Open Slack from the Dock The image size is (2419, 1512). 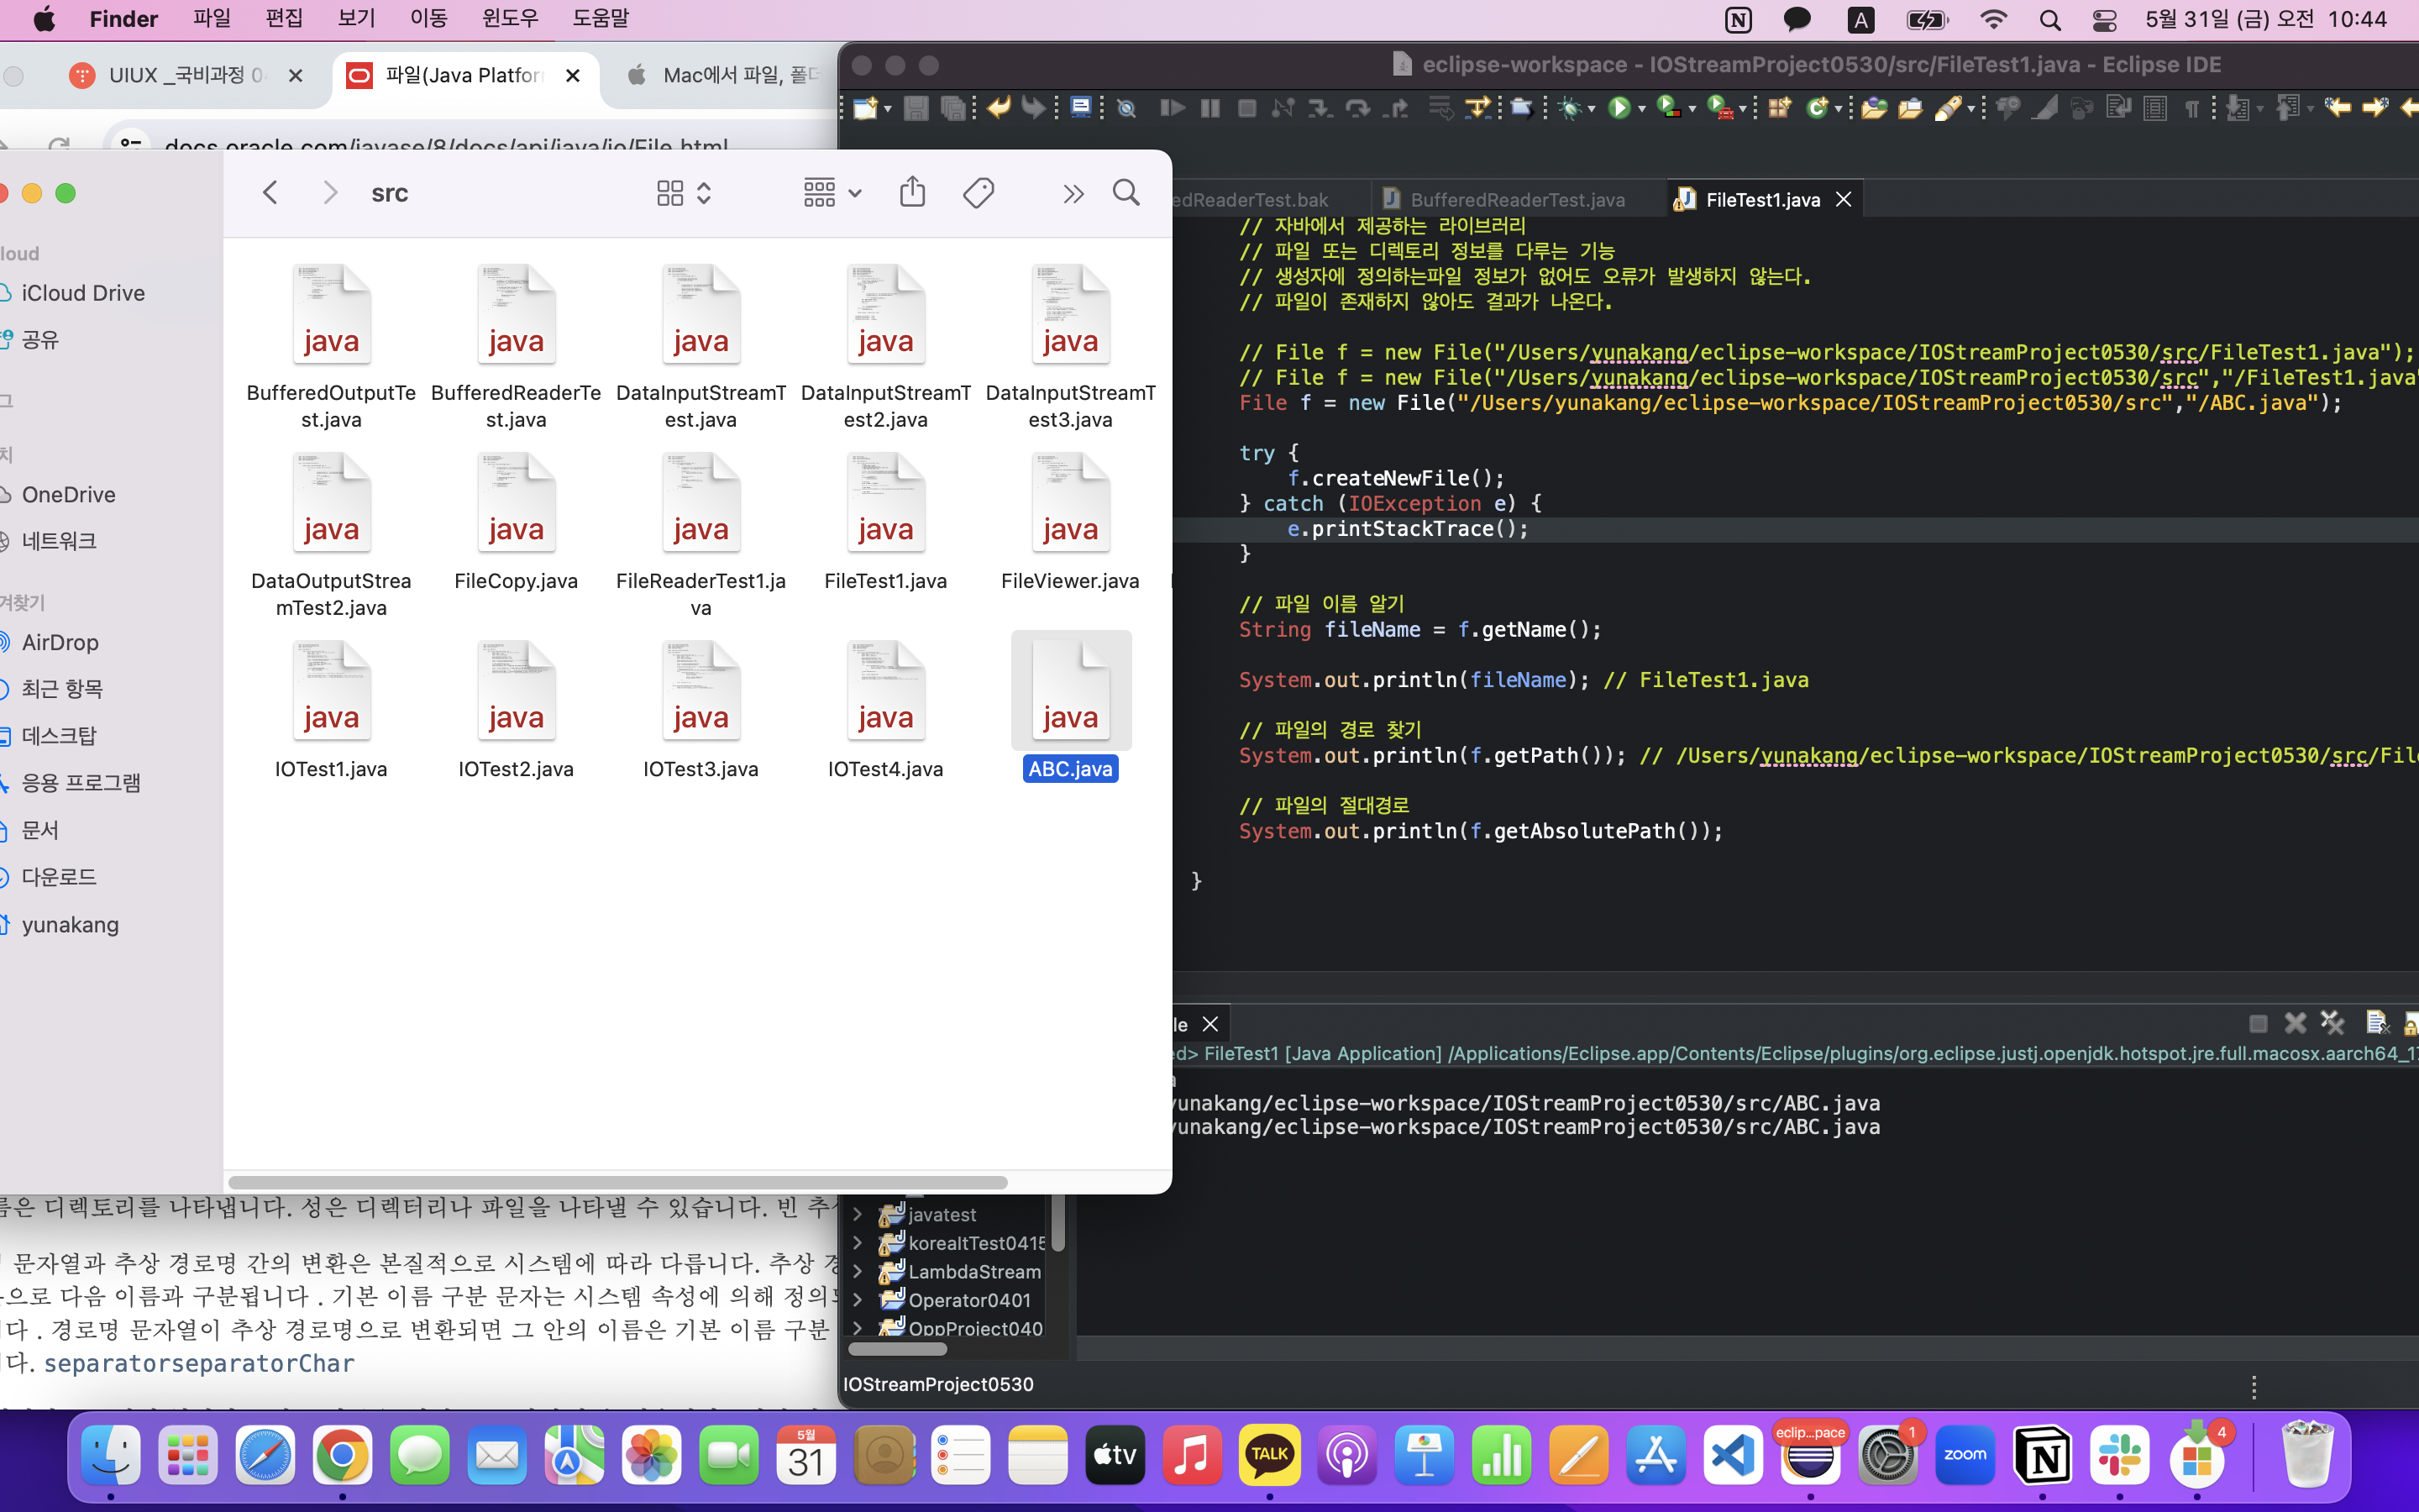point(2118,1456)
